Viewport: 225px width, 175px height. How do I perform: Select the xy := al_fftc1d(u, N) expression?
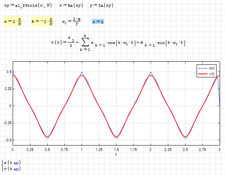pos(28,5)
